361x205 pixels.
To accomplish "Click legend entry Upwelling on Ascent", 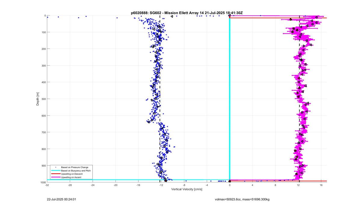I will (71, 177).
